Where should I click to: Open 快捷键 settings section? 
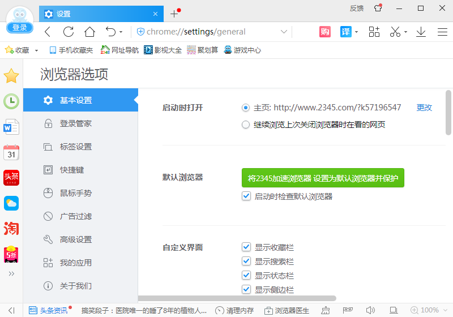coord(80,170)
